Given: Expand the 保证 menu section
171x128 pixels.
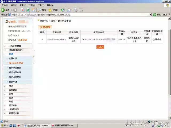Looking at the screenshot, I should pyautogui.click(x=11, y=86).
